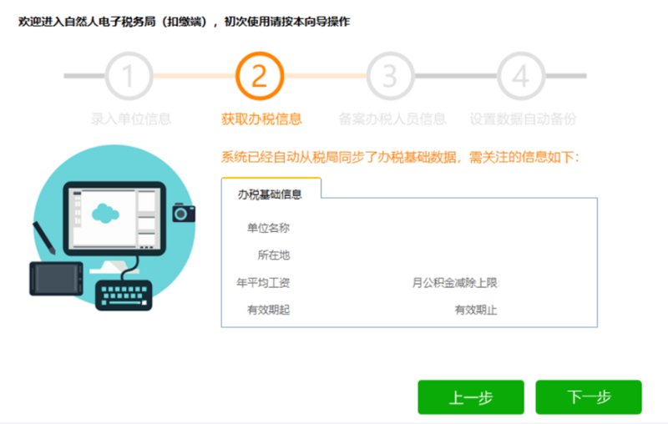Click the keyboard icon in illustration
Image resolution: width=668 pixels, height=424 pixels.
124,294
